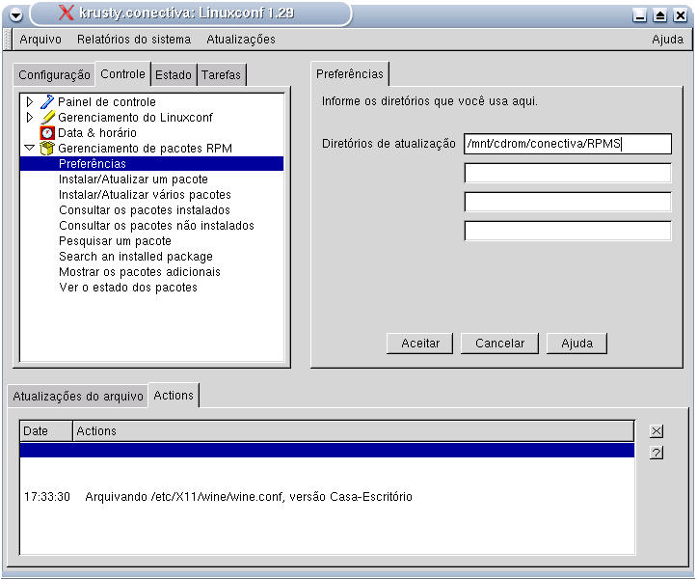Select Data & horário tree item

(97, 133)
